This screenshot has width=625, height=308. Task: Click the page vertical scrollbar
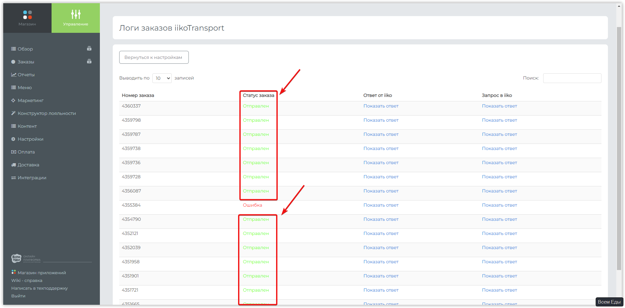[x=619, y=148]
